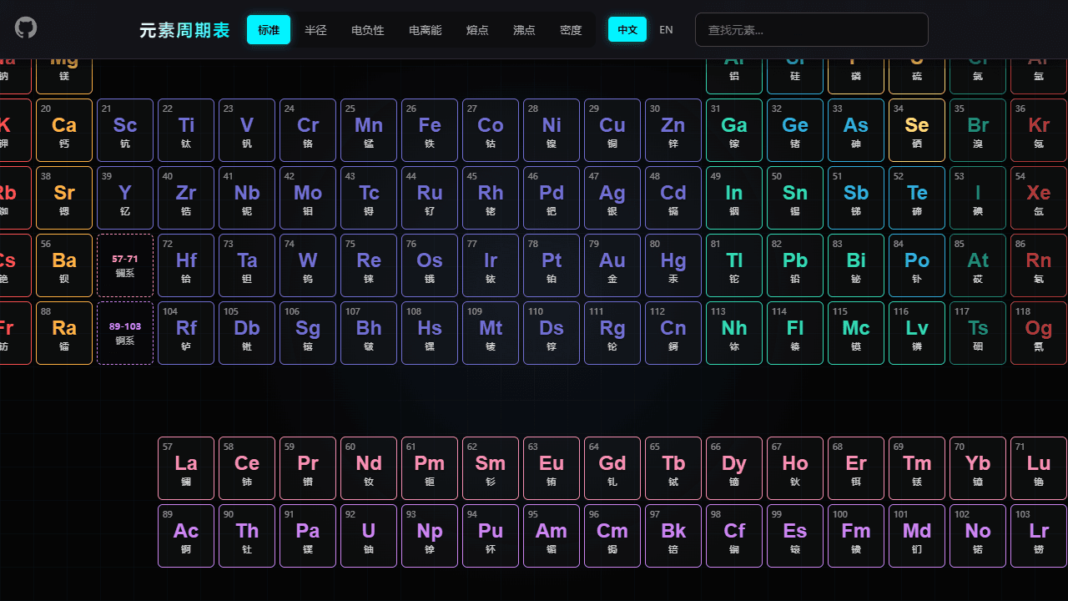Open the Pb lead element card
The height and width of the screenshot is (601, 1068).
795,265
